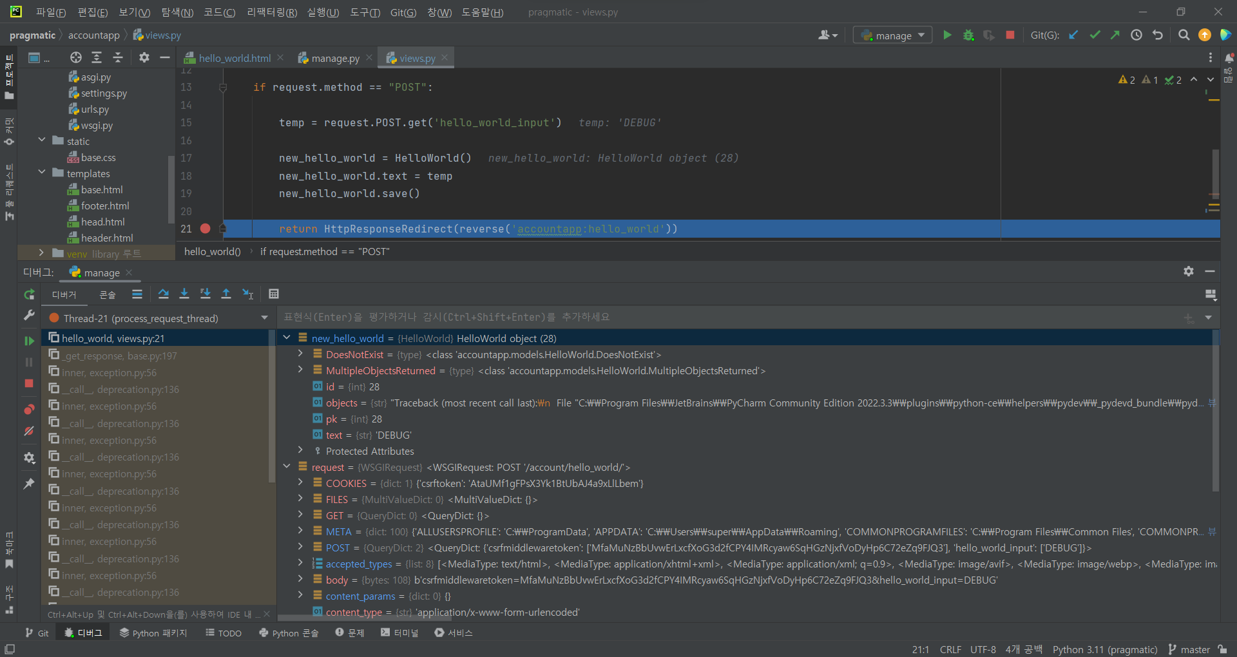Open View Breakpoints in debug sidebar

pos(29,410)
